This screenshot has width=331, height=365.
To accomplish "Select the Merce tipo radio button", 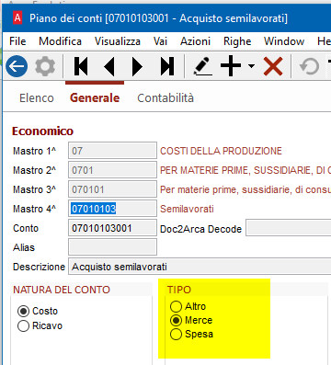I will (176, 320).
